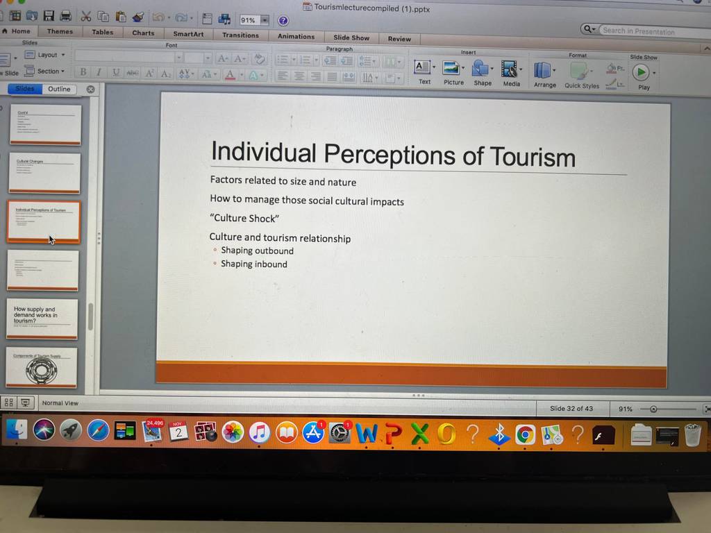Select the 'How supply and demand works' slide thumbnail
This screenshot has height=533, width=711.
coord(42,319)
